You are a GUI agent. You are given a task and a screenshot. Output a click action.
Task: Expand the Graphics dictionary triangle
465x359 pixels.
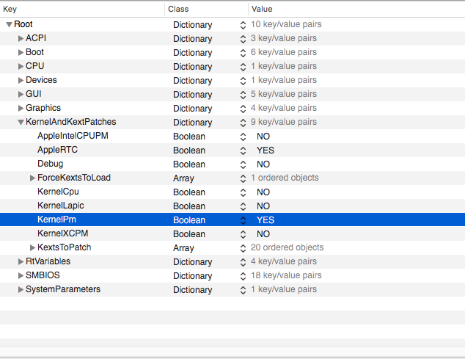[x=21, y=109]
